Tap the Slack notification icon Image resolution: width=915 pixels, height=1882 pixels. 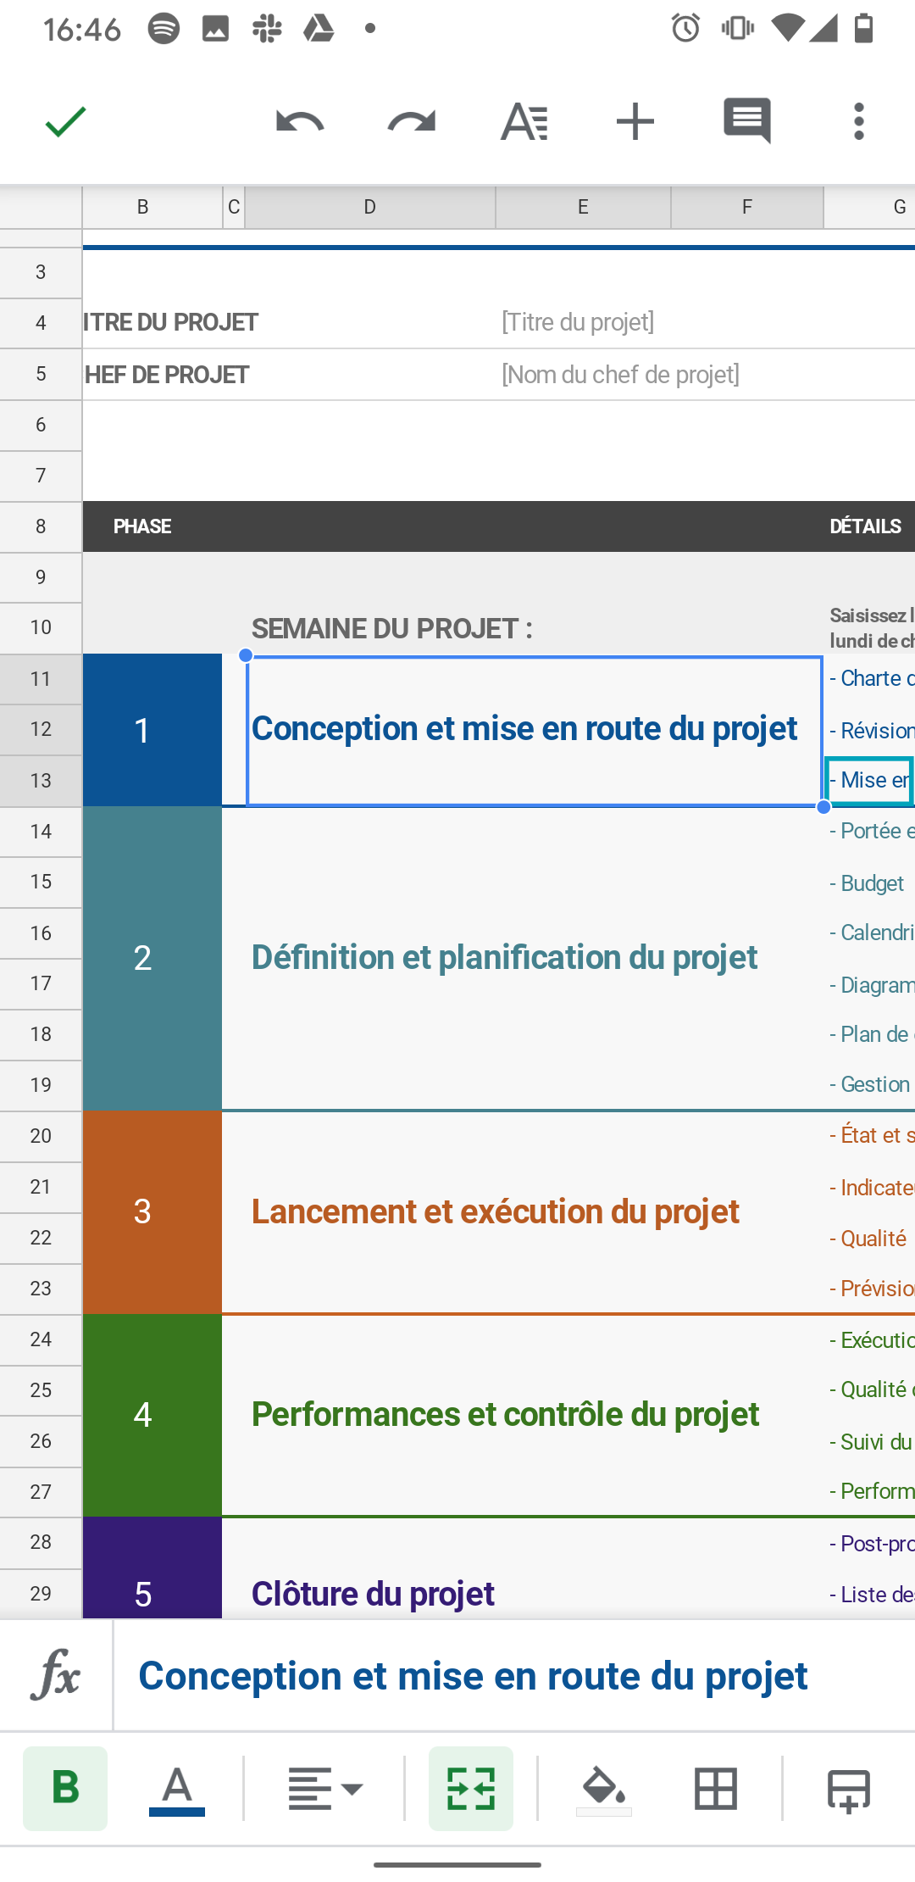click(x=267, y=29)
